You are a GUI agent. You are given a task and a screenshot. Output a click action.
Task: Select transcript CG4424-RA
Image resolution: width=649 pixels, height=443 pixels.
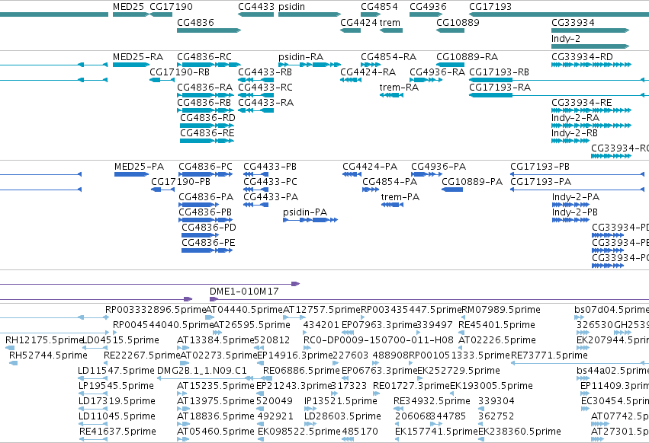pos(351,80)
